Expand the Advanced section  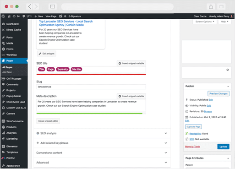coord(102,163)
